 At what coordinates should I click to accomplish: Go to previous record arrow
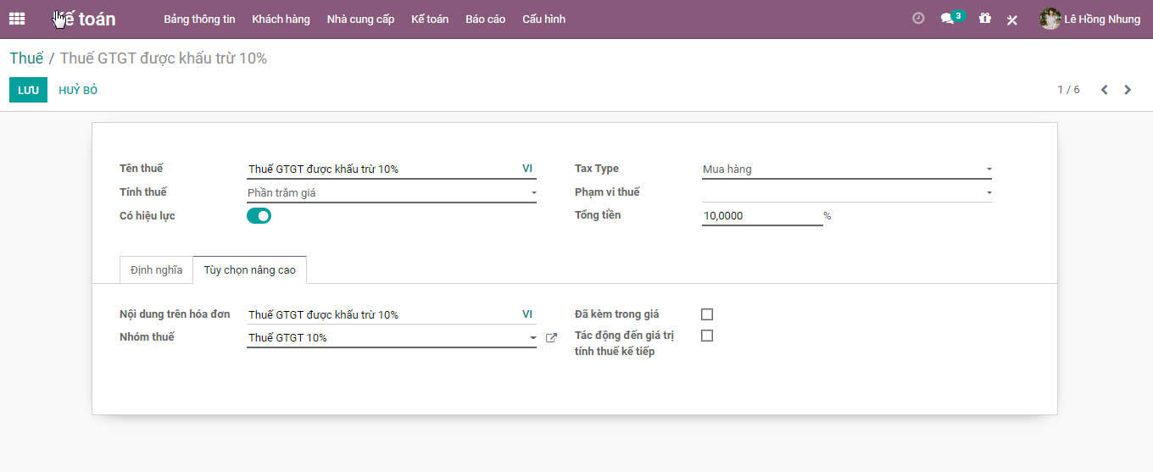click(x=1104, y=90)
